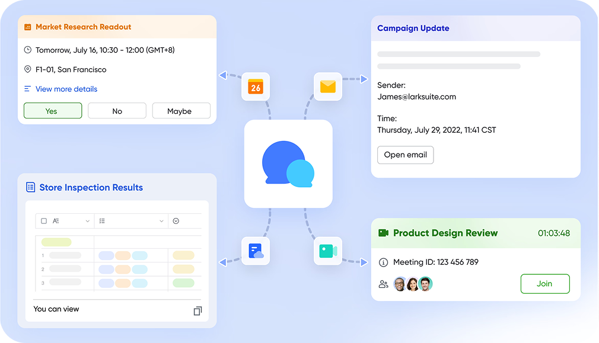Choose Maybe as the invite response
Screen dimensions: 599x343
[181, 111]
